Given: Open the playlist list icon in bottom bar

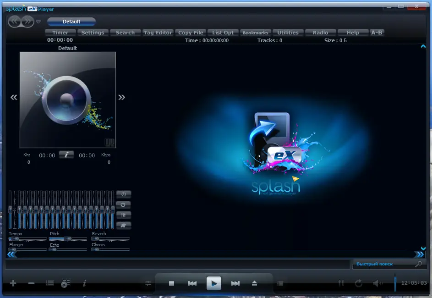Looking at the screenshot, I should (x=50, y=283).
